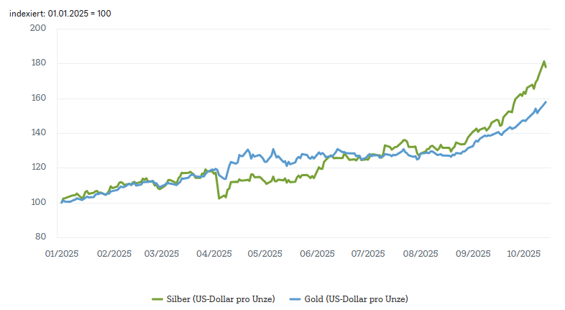Click the 08/2025 x-axis label
This screenshot has height=310, width=565.
(421, 253)
